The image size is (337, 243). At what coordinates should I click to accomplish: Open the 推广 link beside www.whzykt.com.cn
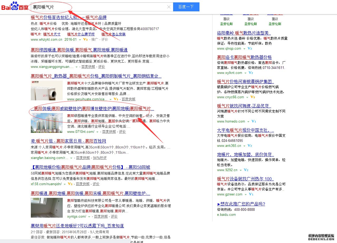[x=95, y=39]
